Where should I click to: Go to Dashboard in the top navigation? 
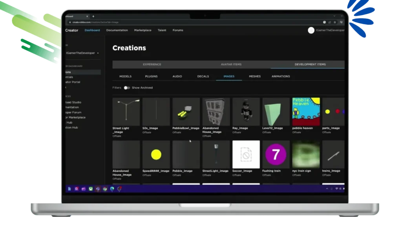92,30
